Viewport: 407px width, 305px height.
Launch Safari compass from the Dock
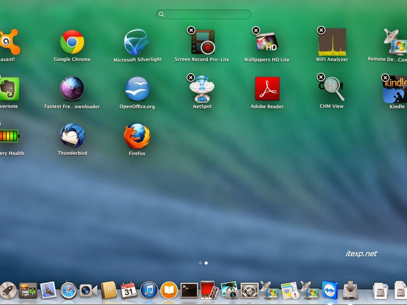[x=68, y=291]
